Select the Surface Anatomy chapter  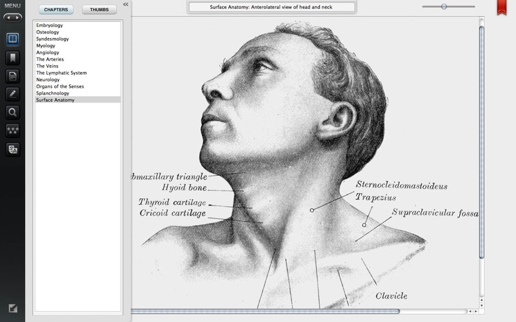click(x=77, y=100)
